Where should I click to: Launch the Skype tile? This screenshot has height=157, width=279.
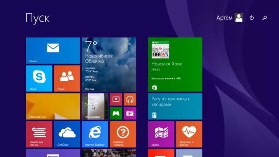pos(39,78)
